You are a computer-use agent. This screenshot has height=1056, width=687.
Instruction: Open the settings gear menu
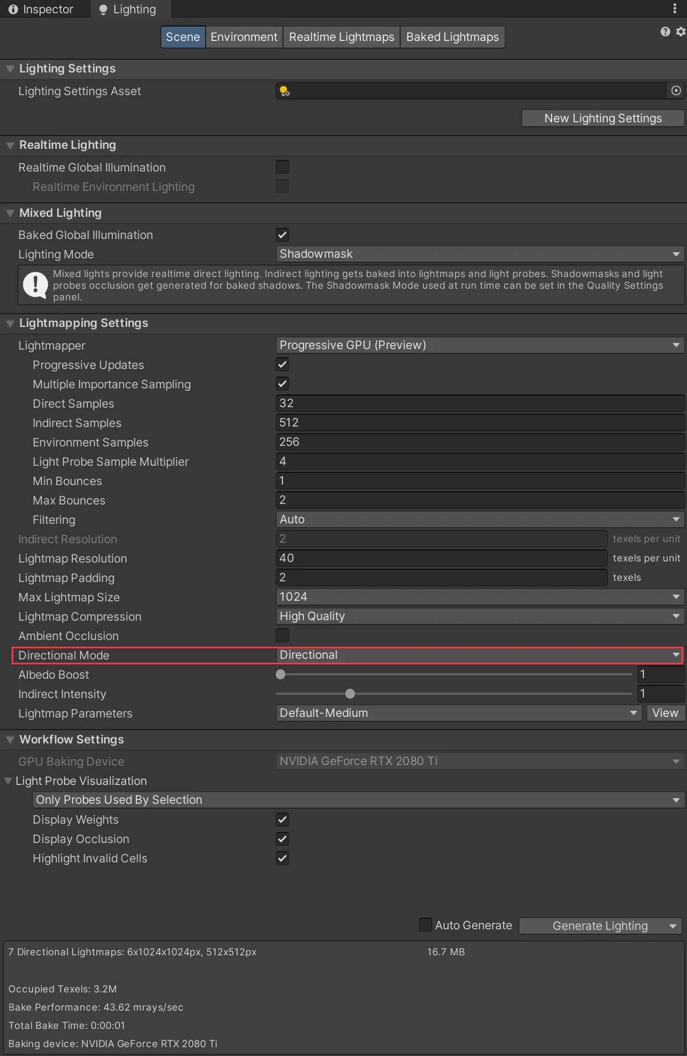(680, 32)
